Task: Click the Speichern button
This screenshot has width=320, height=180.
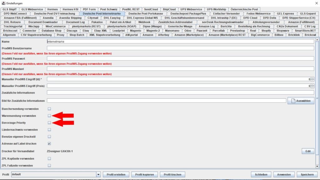Action: click(x=307, y=174)
